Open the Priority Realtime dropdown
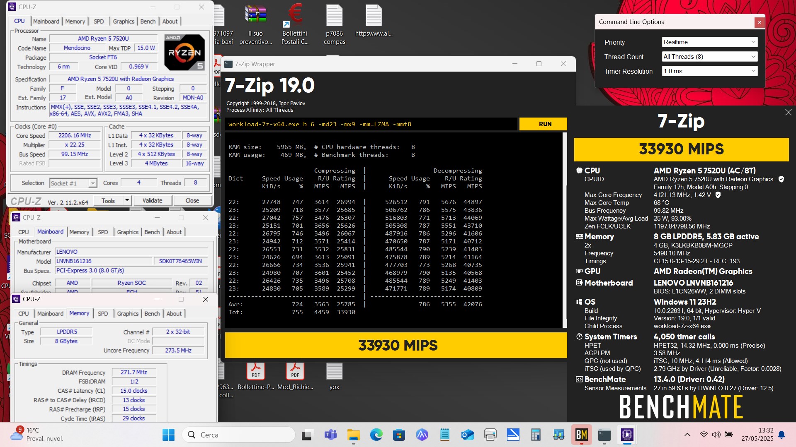The height and width of the screenshot is (447, 796). 709,42
